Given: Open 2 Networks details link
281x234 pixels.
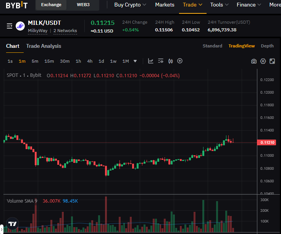Looking at the screenshot, I should [x=65, y=31].
